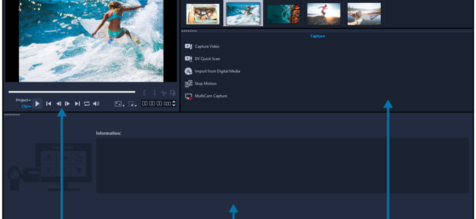Click the timecode field 00:00:00:000
The height and width of the screenshot is (219, 476).
click(x=156, y=103)
